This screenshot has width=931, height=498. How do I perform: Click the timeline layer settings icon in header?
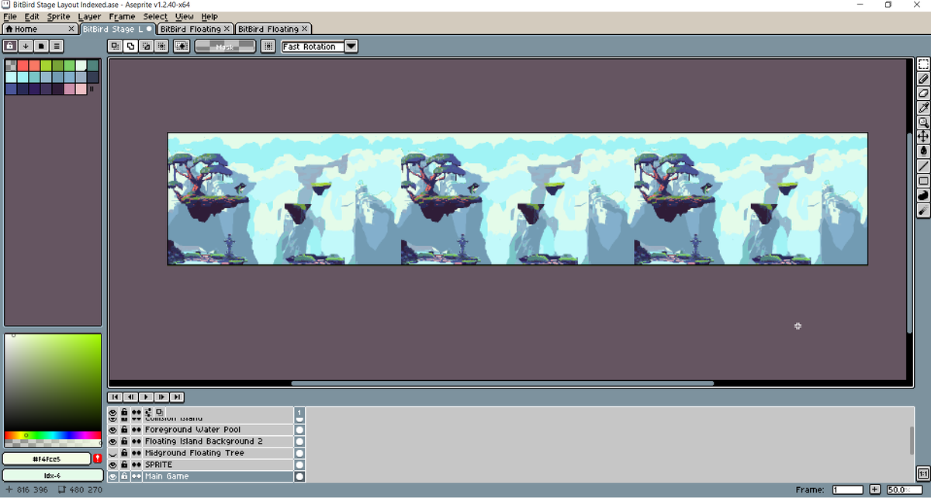coord(148,412)
